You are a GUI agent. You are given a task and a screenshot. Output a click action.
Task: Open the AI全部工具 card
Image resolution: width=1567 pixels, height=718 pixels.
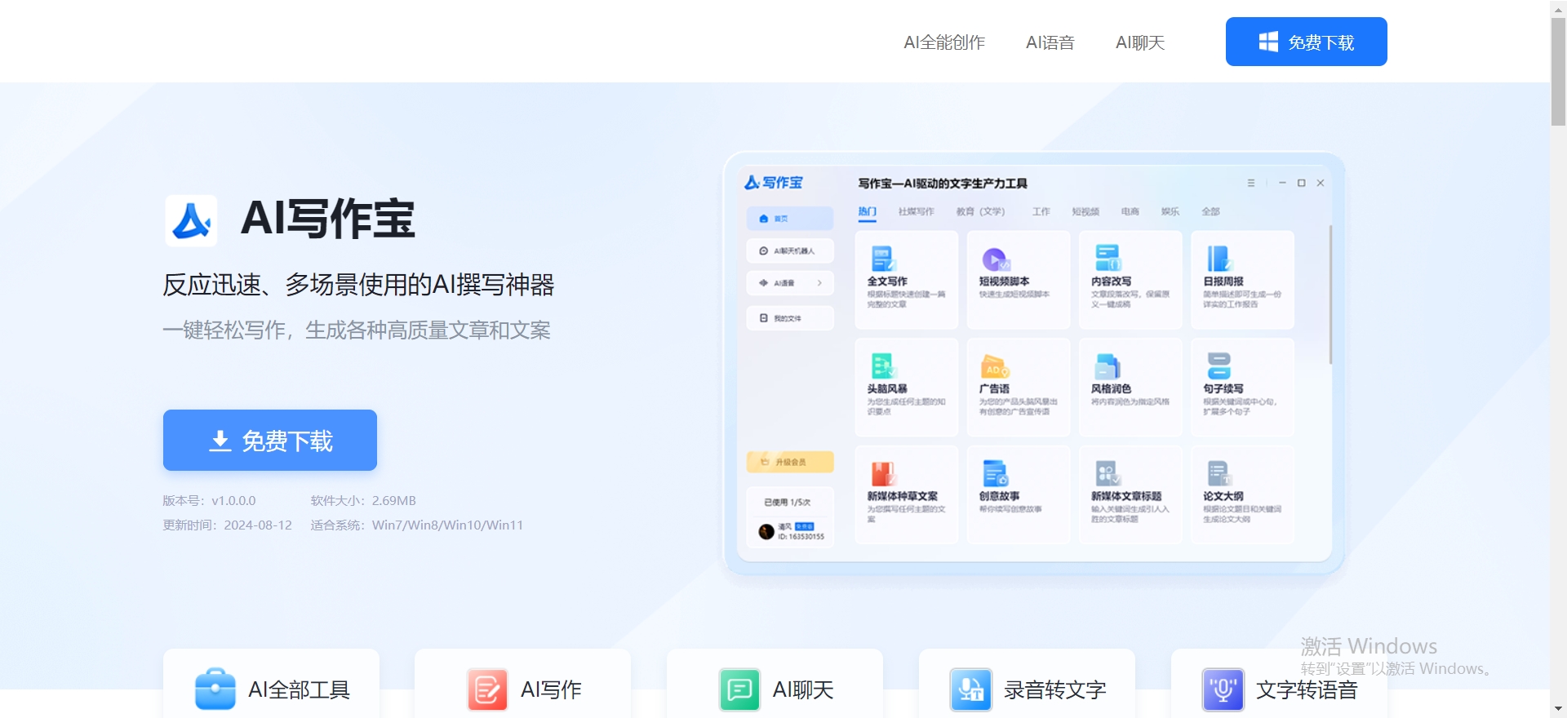pyautogui.click(x=271, y=684)
